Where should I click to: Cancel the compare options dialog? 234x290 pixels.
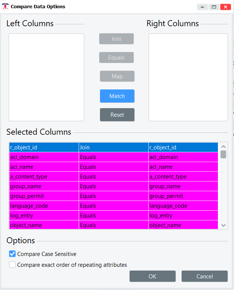coord(204,276)
